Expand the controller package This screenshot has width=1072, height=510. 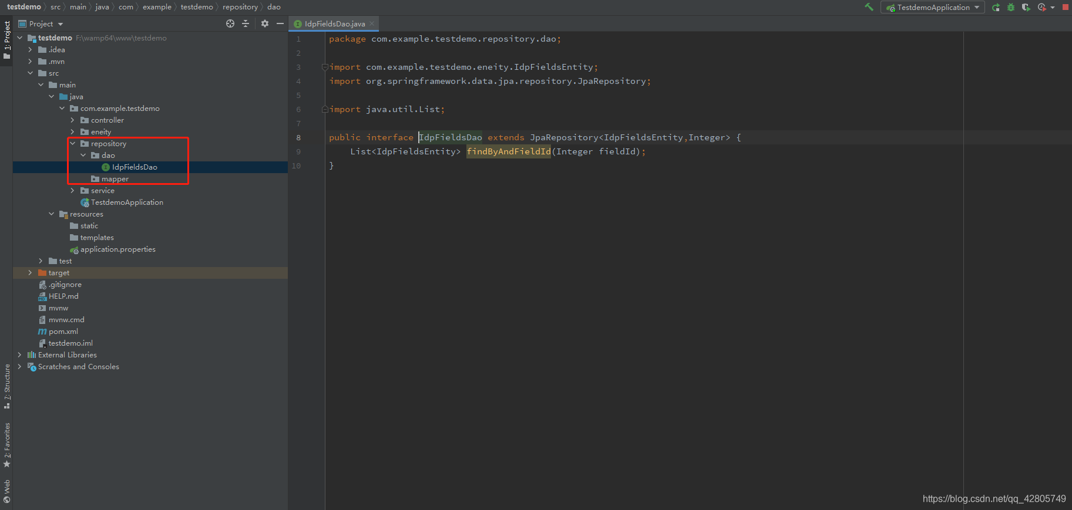point(73,120)
